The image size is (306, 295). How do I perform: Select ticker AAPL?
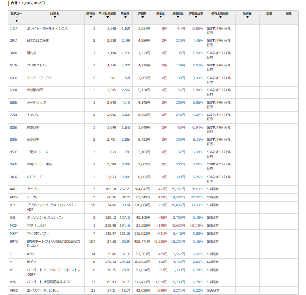14,189
